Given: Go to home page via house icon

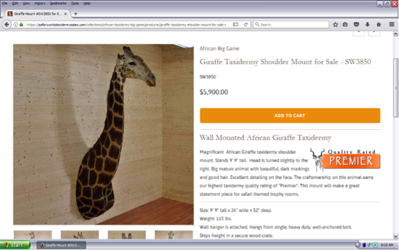Looking at the screenshot, I should click(x=378, y=25).
